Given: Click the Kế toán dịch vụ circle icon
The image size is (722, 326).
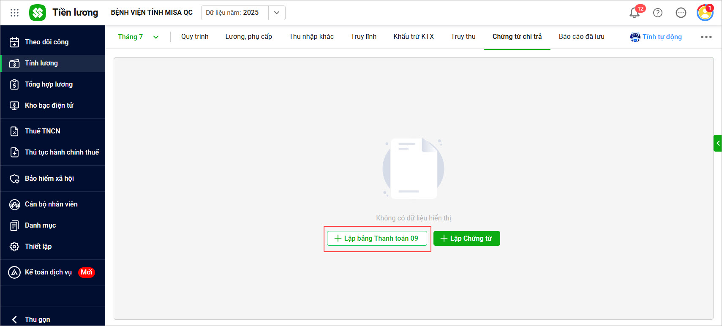Looking at the screenshot, I should [14, 272].
